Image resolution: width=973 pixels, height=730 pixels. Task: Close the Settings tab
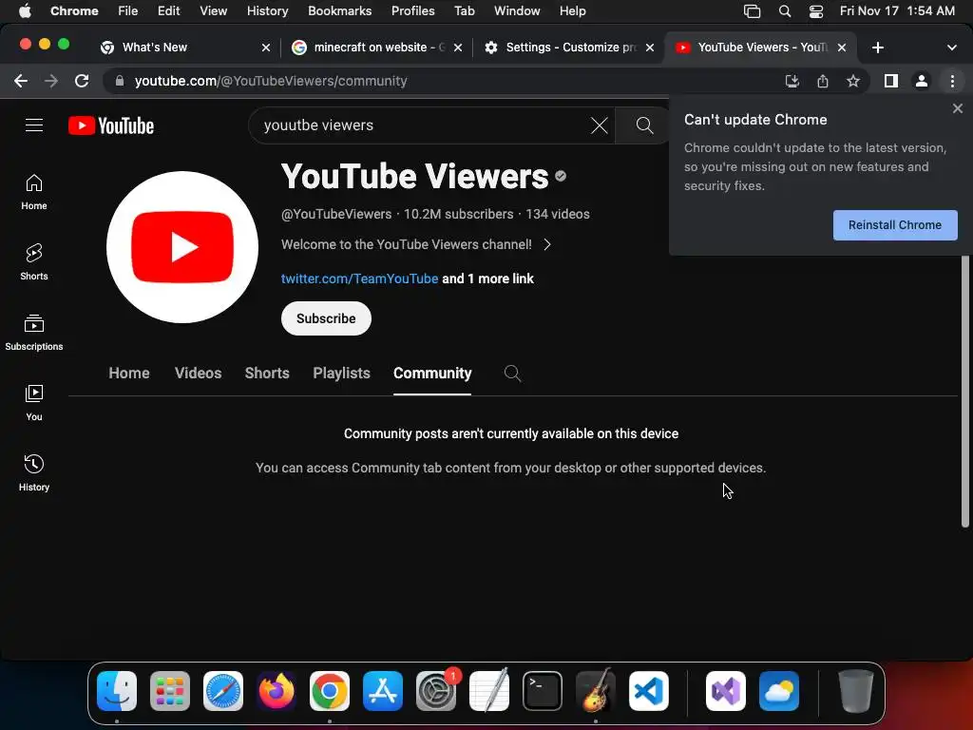(x=649, y=48)
